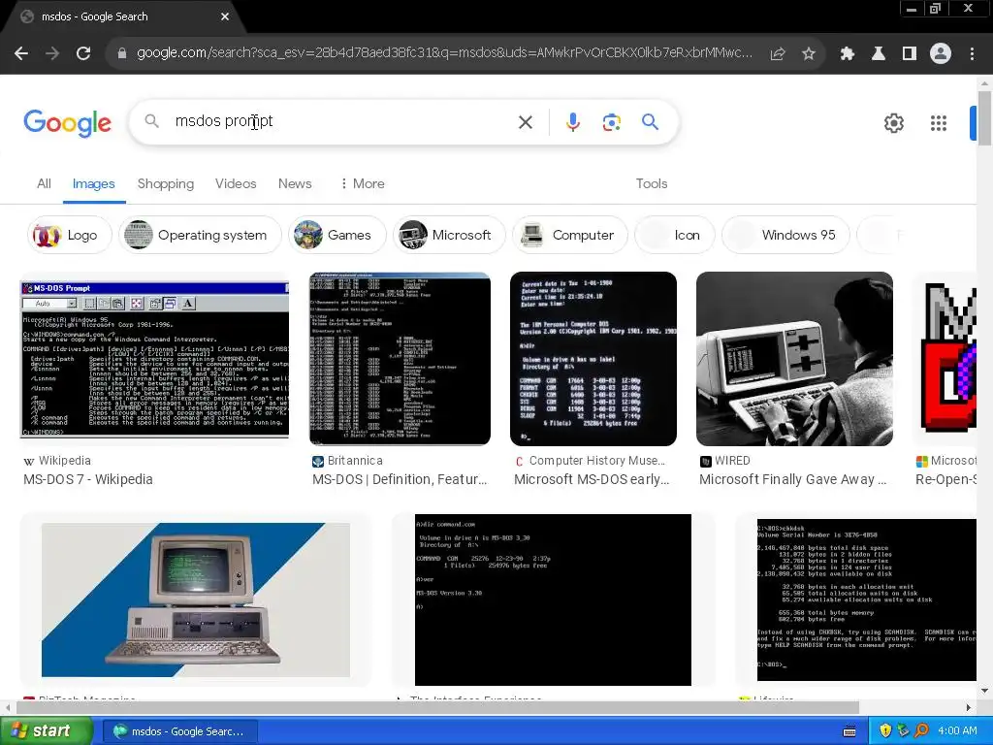
Task: Submit search with blue magnifier icon
Action: click(651, 121)
